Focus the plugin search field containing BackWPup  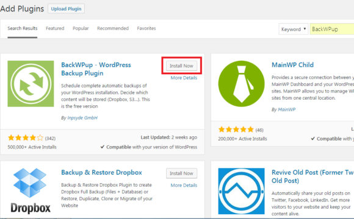coord(332,29)
